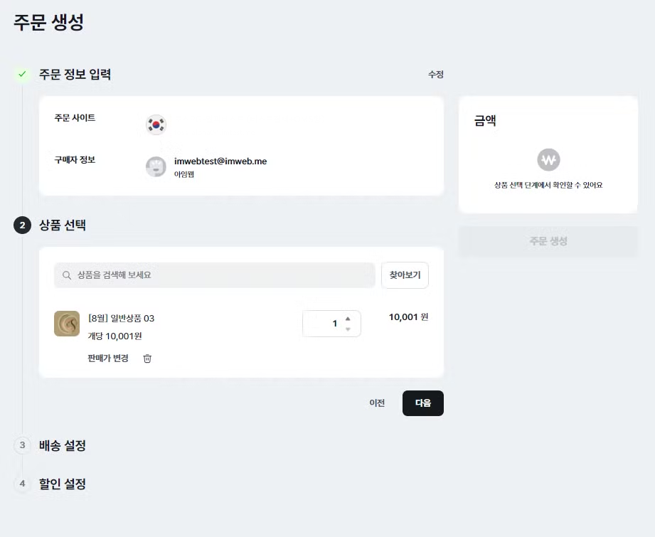Expand the 할인 설정 step
Screen dimensions: 655x537
click(63, 484)
